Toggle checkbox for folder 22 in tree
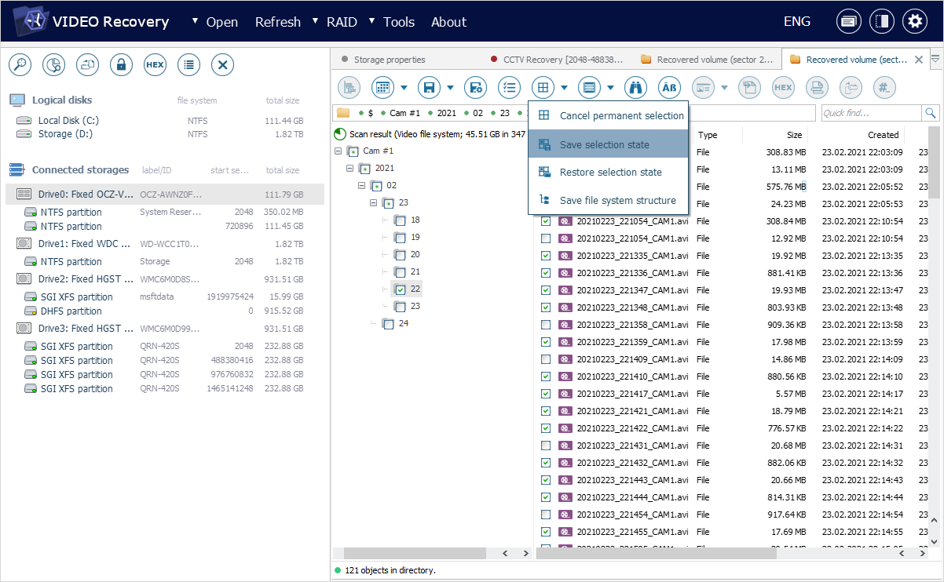944x582 pixels. point(401,289)
